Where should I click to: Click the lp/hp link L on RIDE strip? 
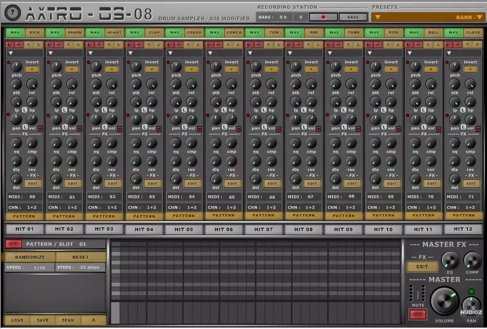coord(383,110)
